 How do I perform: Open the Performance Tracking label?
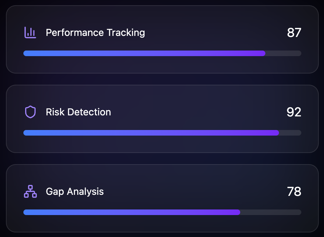tap(95, 32)
